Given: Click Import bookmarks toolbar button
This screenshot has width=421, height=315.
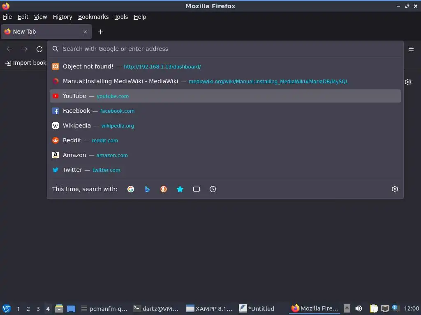Looking at the screenshot, I should 26,63.
